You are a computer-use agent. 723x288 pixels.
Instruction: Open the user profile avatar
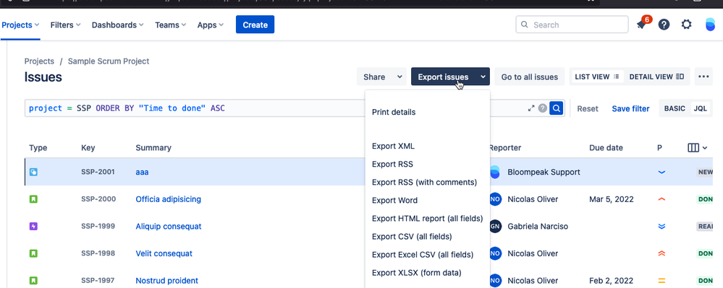click(710, 25)
